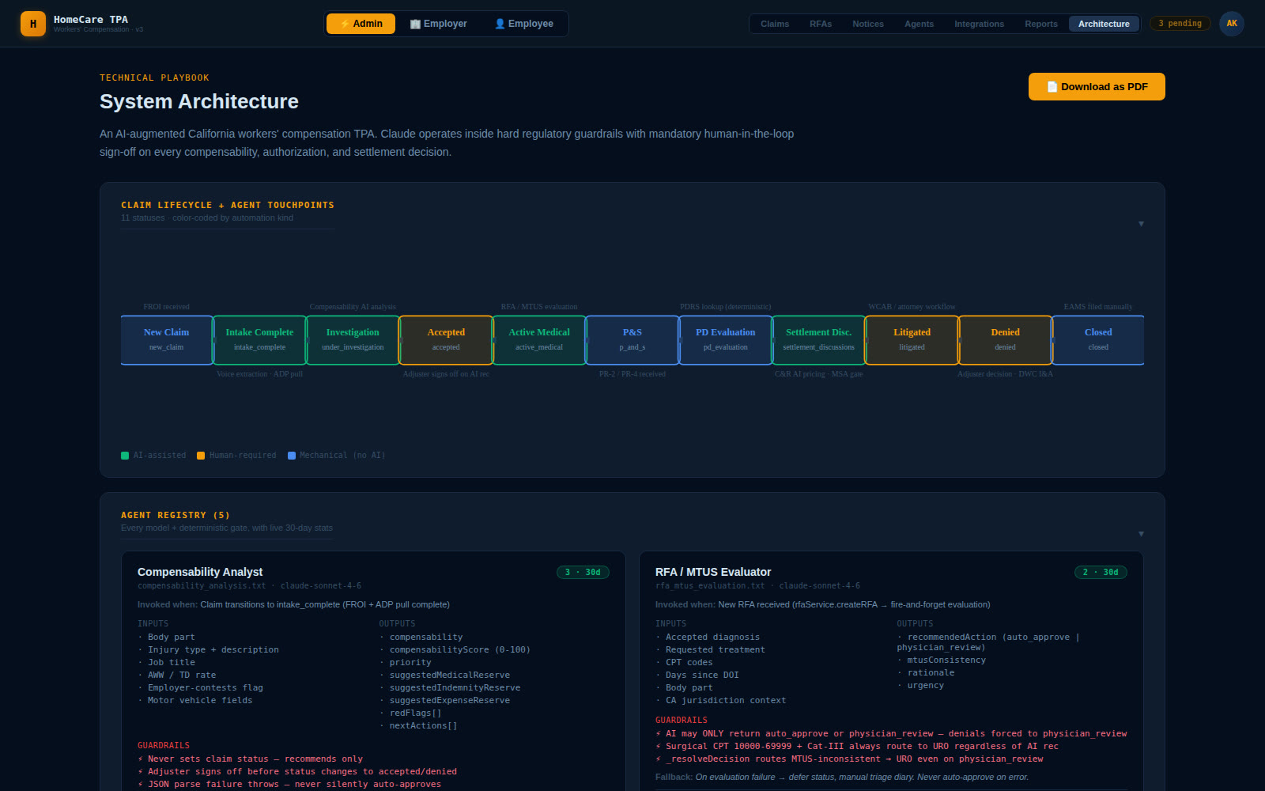Open the RFAs tab
This screenshot has height=791, width=1265.
821,24
